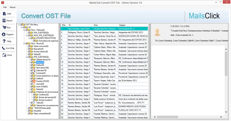Collapse the (0) node below the root
This screenshot has height=121, width=231.
tap(21, 27)
